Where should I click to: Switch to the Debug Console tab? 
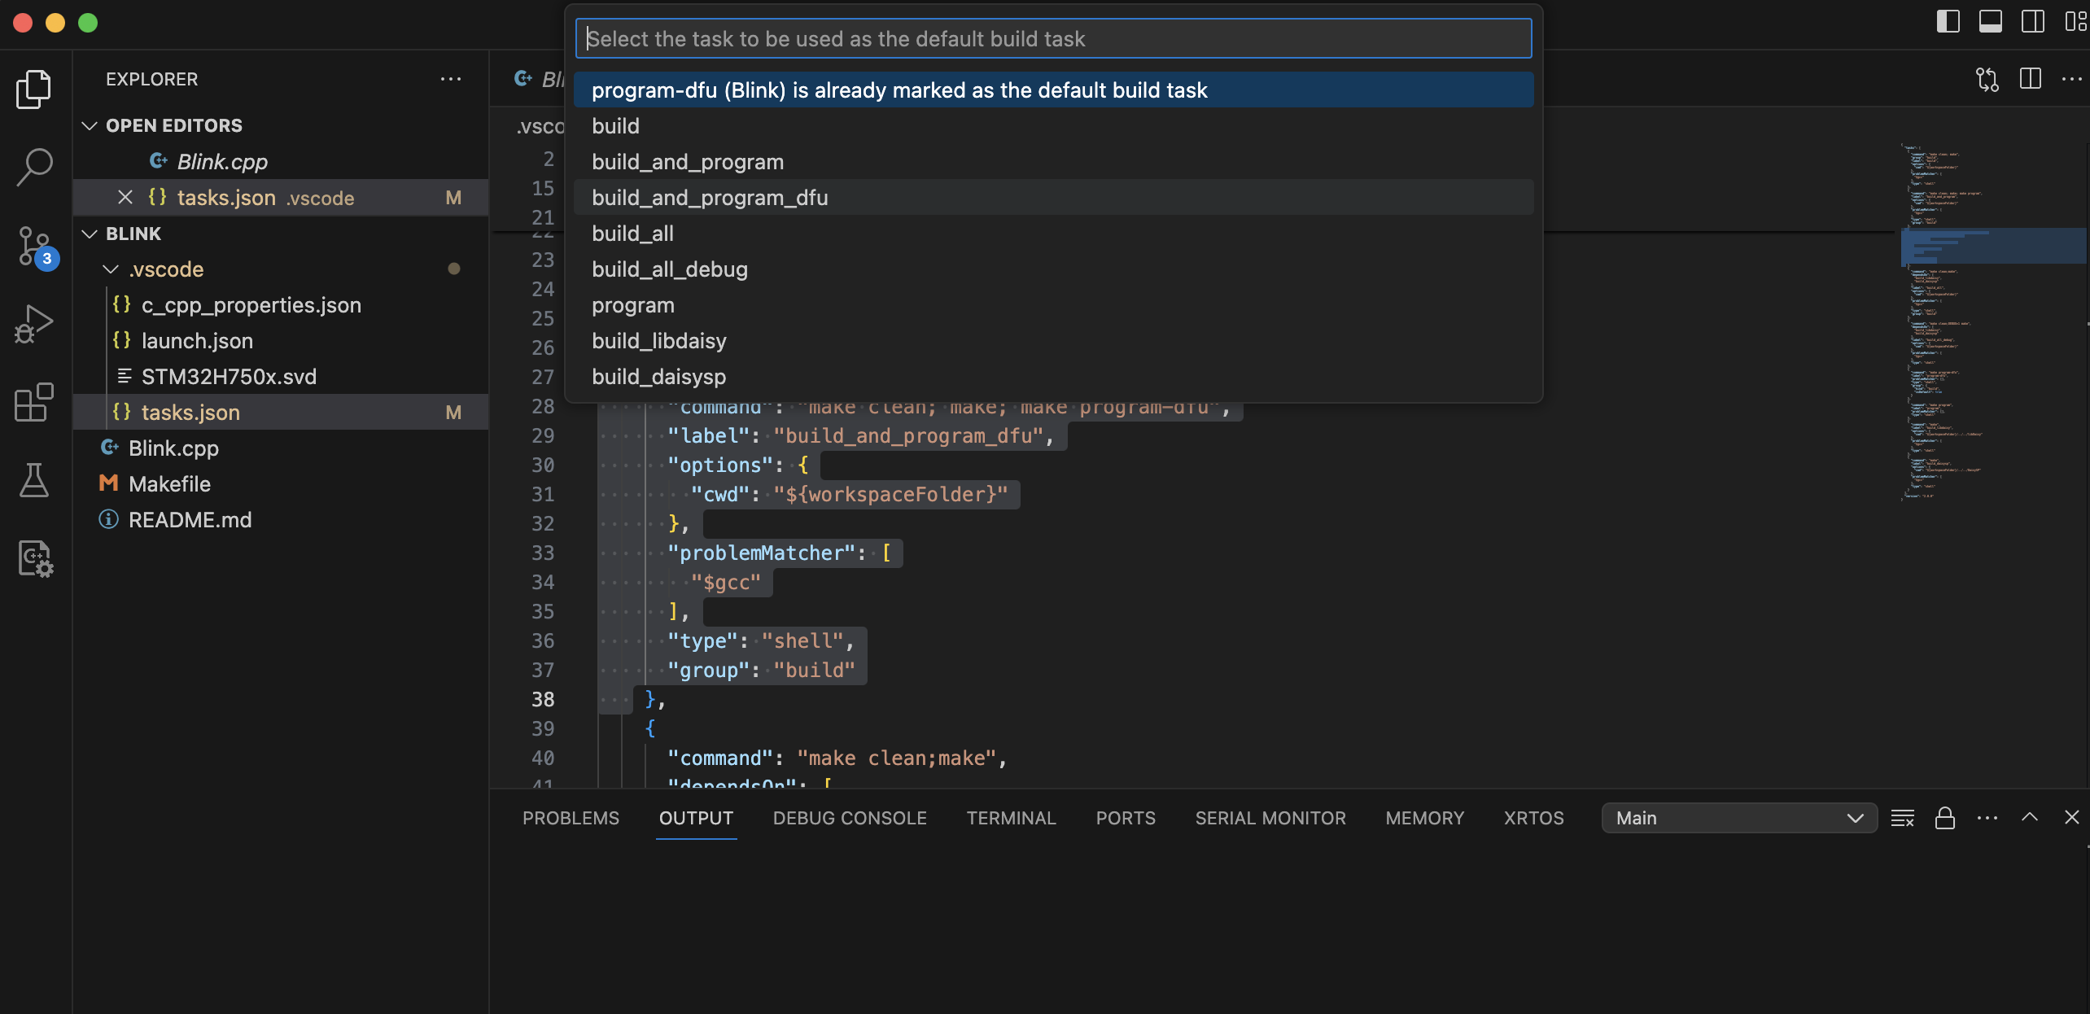850,818
